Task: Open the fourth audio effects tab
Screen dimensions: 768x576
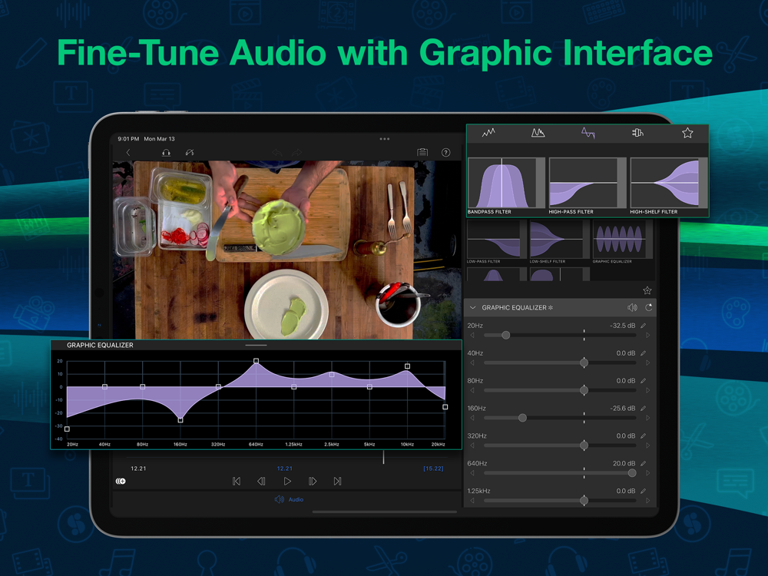Action: [637, 133]
